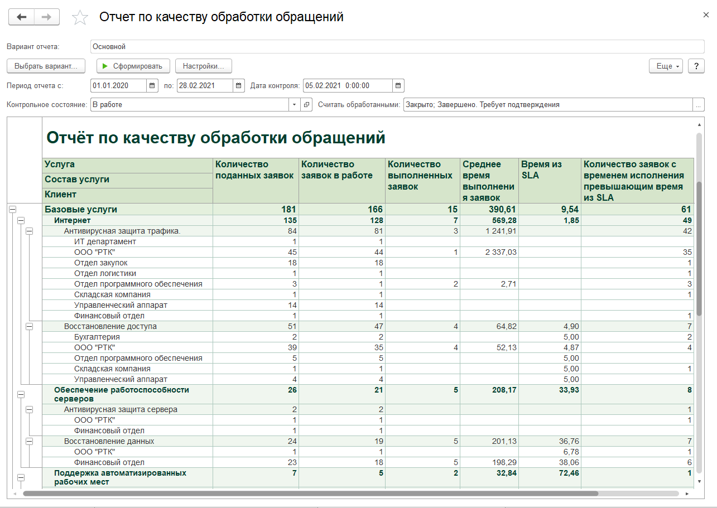Open help with the question mark button

click(696, 66)
